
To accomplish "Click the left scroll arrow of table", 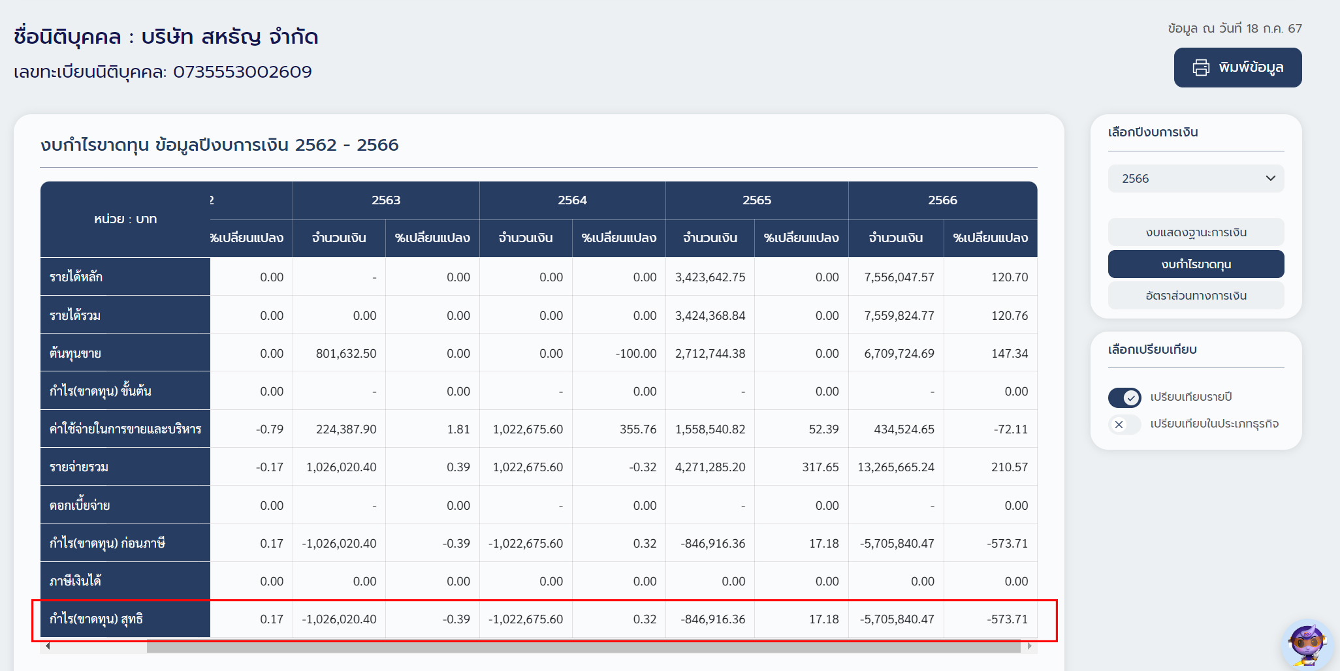I will click(x=48, y=646).
